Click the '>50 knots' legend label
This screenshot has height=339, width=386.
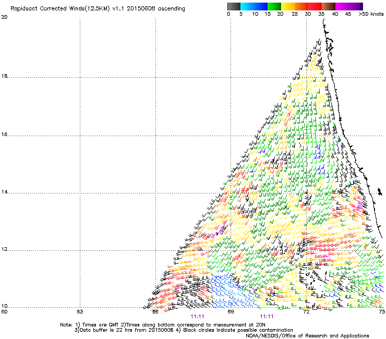[371, 14]
